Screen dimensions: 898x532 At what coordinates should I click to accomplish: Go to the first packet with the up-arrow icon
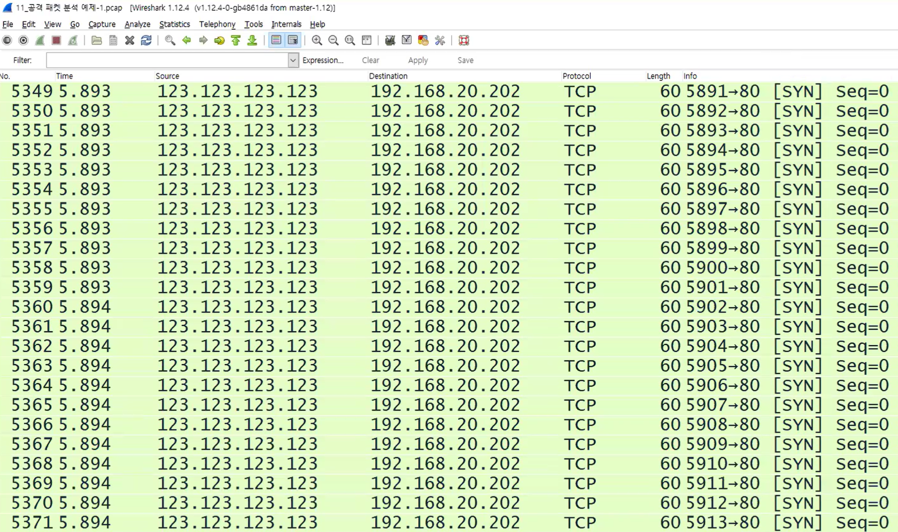(x=236, y=40)
